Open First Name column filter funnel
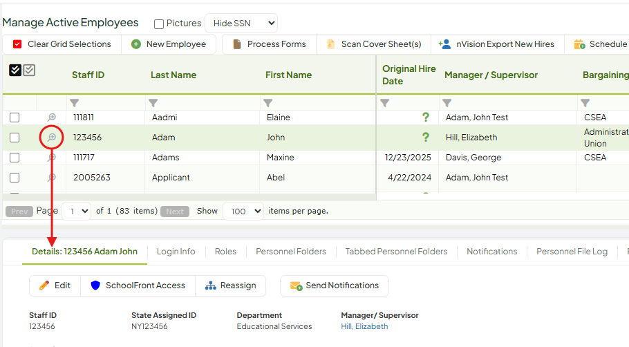This screenshot has width=629, height=347. coord(268,103)
